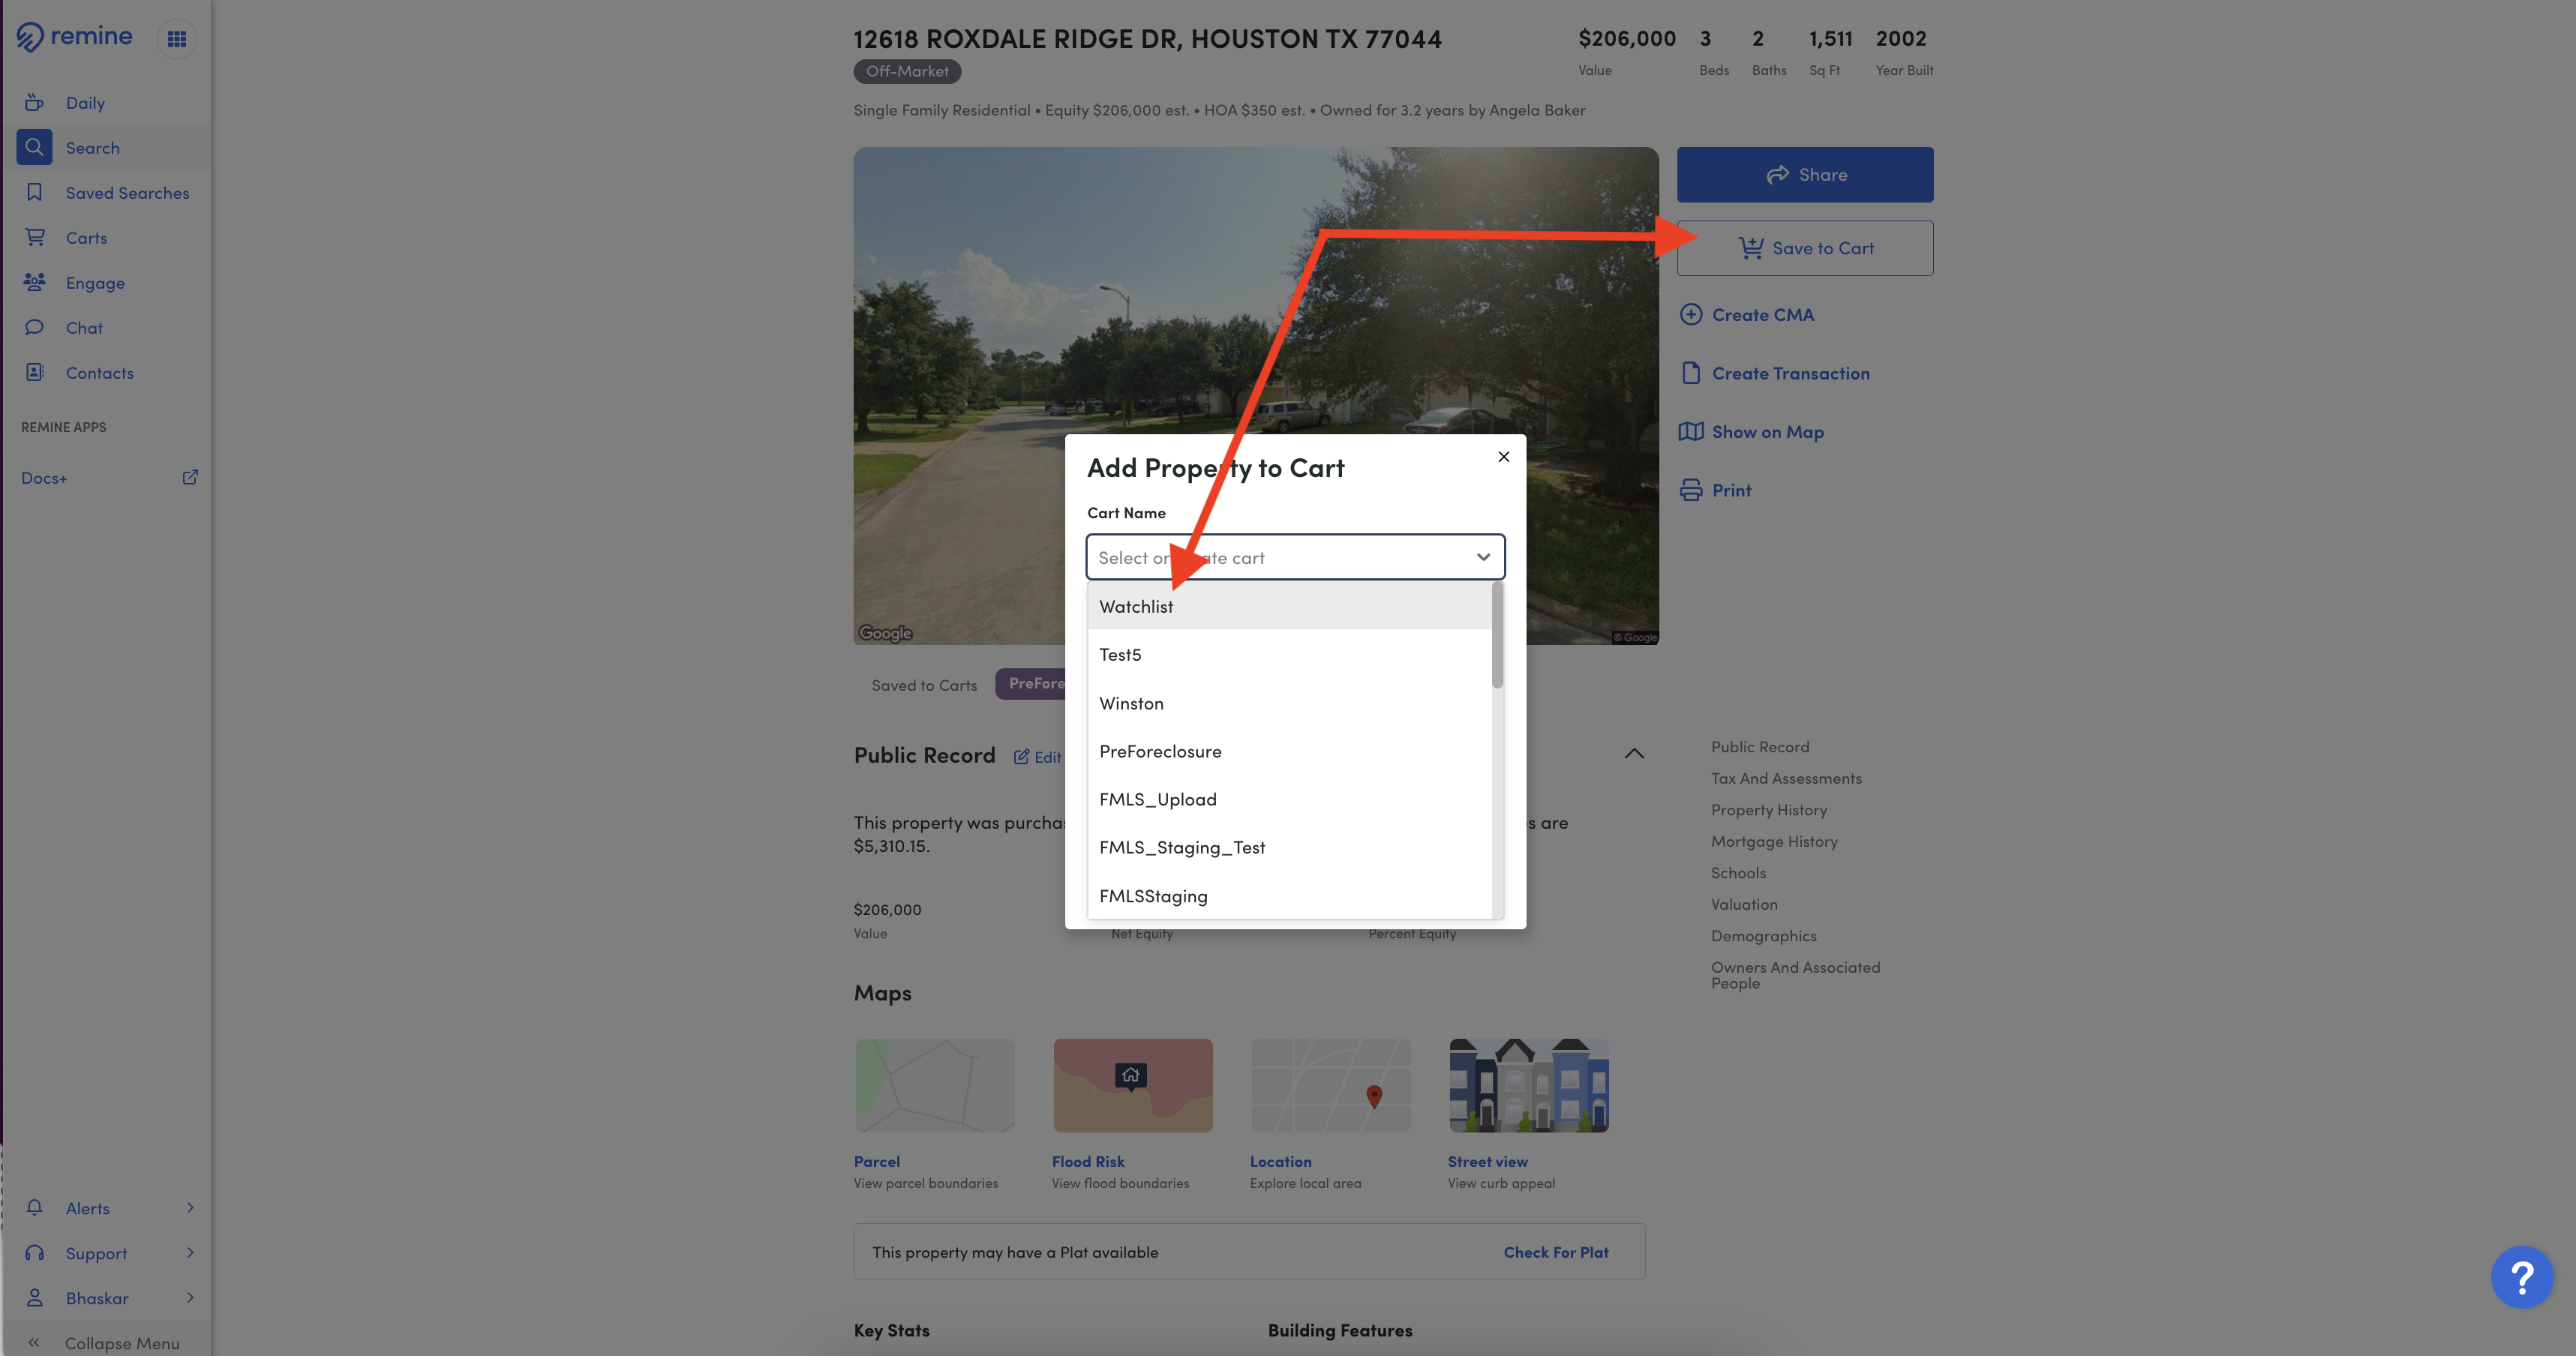This screenshot has width=2576, height=1356.
Task: Click Create Transaction
Action: 1790,374
